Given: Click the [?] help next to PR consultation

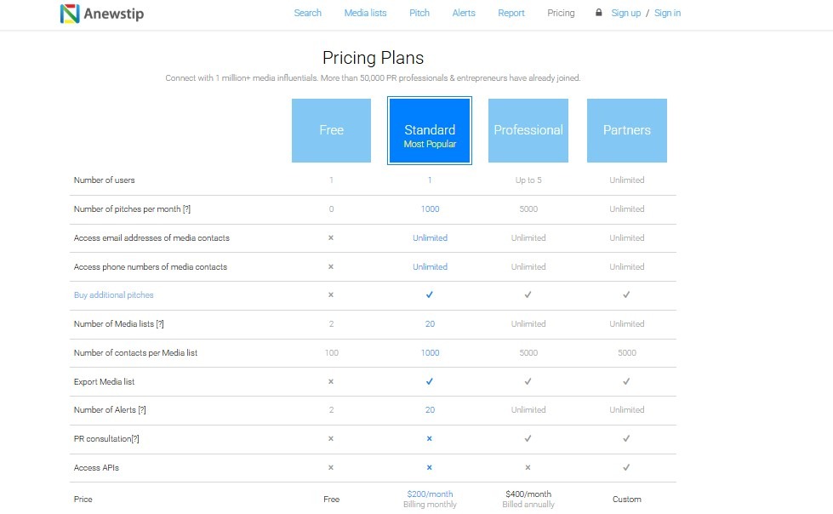Looking at the screenshot, I should [x=135, y=438].
